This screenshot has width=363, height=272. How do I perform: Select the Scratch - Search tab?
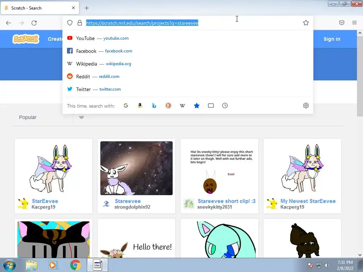pyautogui.click(x=40, y=8)
